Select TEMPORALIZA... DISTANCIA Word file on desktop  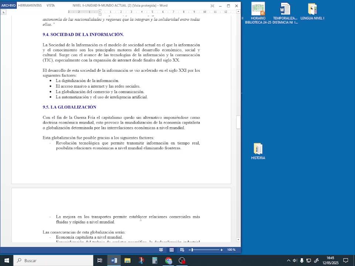pyautogui.click(x=285, y=13)
